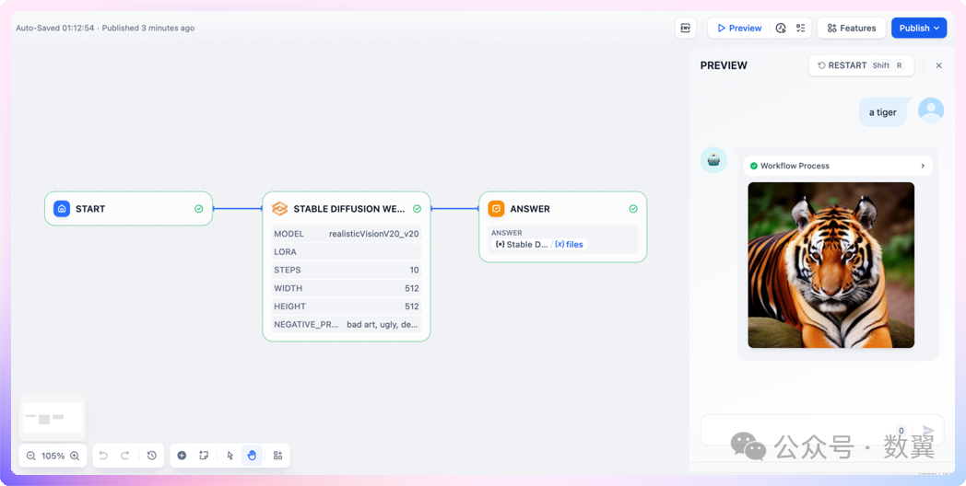Select the HEIGHT 512 parameter row

coord(347,307)
